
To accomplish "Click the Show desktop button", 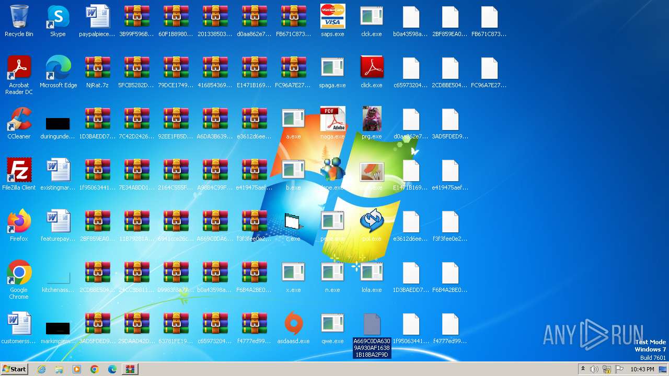I will (x=664, y=369).
